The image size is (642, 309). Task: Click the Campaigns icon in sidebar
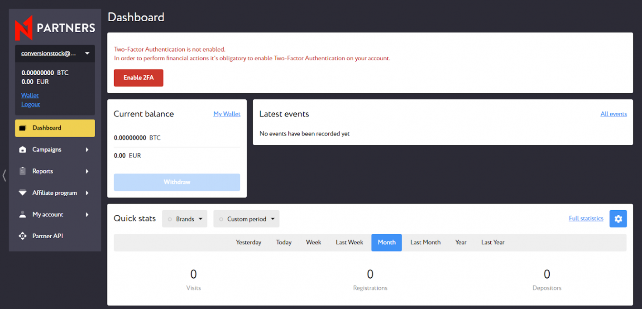23,150
